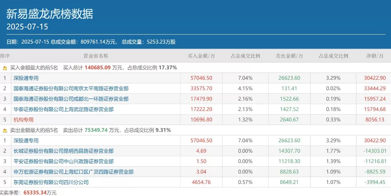Click the 净额/万 column header
391x196 pixels.
[375, 56]
